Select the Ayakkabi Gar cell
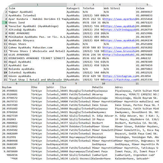This screenshot has height=163, width=163. (x=37, y=65)
